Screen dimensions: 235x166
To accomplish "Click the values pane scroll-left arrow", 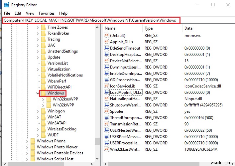I will [105, 164].
